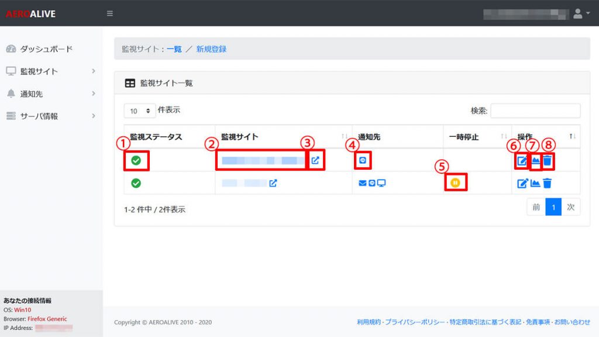Screen dimensions: 599x337
Task: Click the AEROALIVE logo
Action: coord(30,14)
